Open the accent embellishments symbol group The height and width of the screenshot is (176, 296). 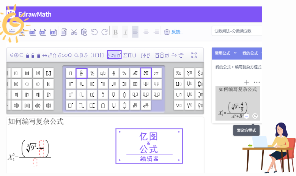point(33,55)
